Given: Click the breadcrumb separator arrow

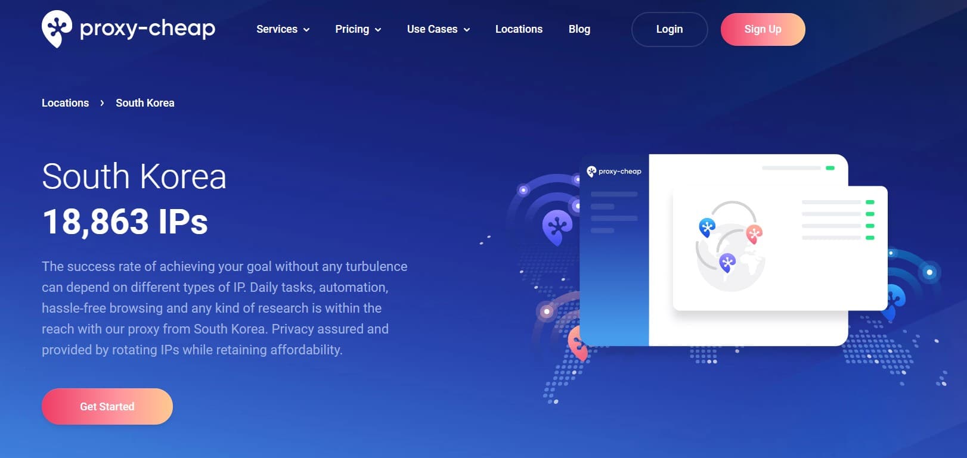Looking at the screenshot, I should click(102, 103).
